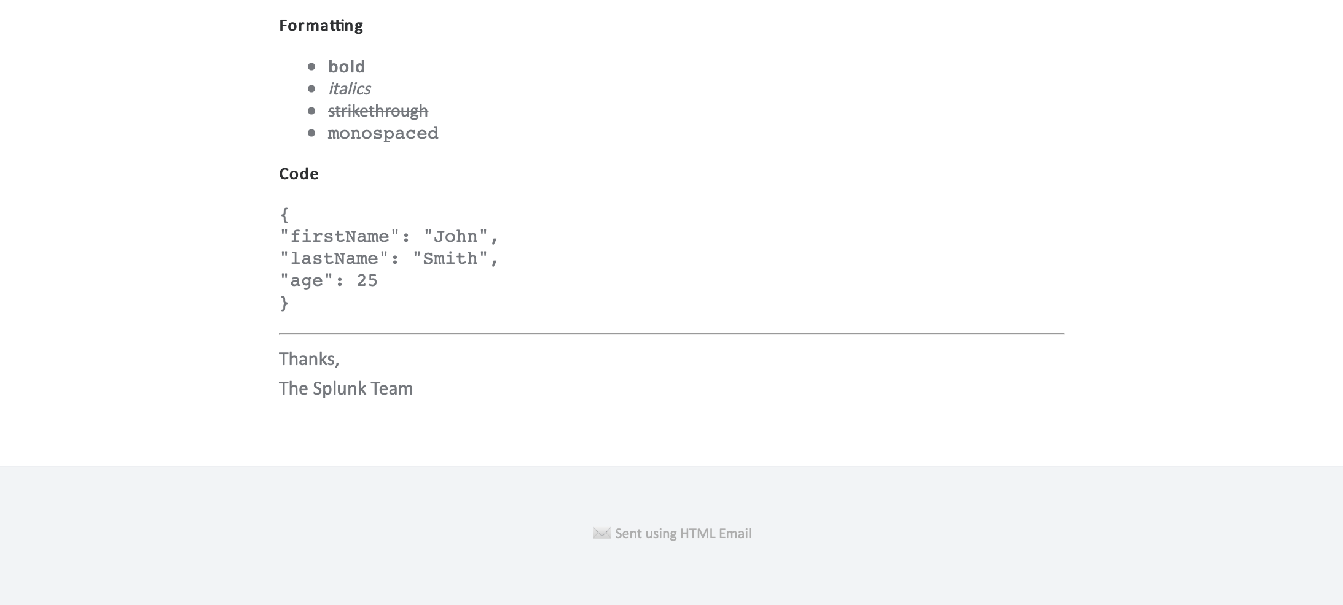
Task: Click the 'monospaced' list item
Action: pyautogui.click(x=383, y=133)
